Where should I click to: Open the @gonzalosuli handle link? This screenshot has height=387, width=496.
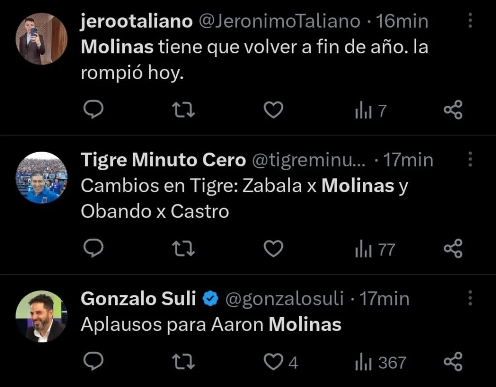pyautogui.click(x=285, y=299)
